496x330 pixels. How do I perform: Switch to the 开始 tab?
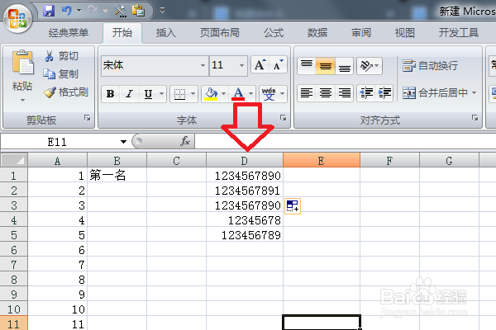(122, 32)
